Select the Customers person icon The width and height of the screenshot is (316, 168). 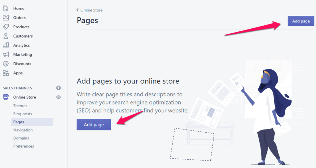pyautogui.click(x=6, y=36)
